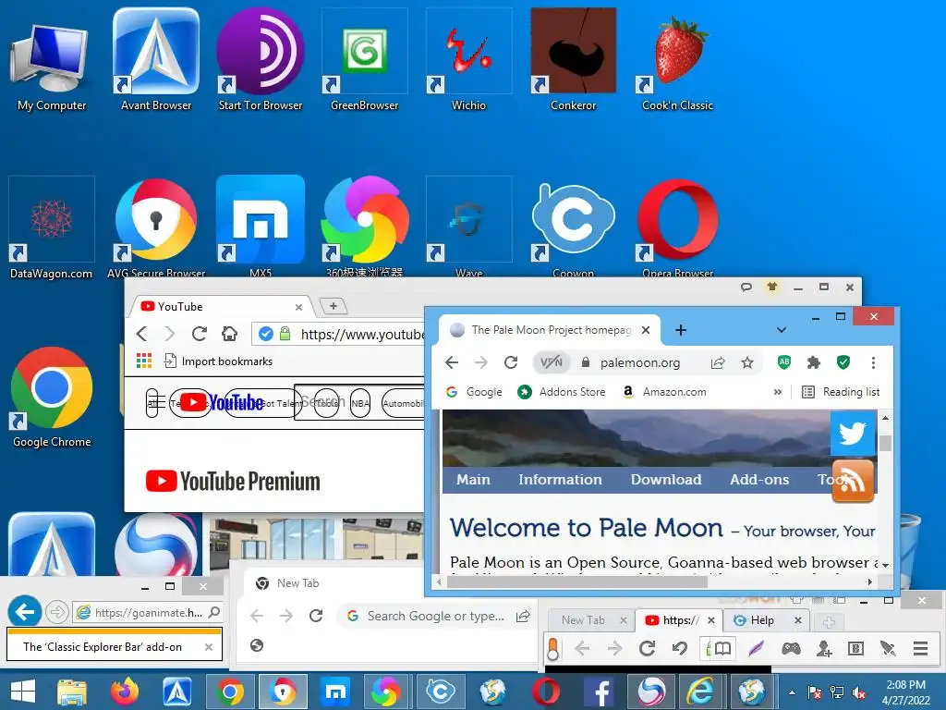Dismiss the 'Classic Explorer Bar' add-on notification
Image resolution: width=946 pixels, height=710 pixels.
(208, 647)
